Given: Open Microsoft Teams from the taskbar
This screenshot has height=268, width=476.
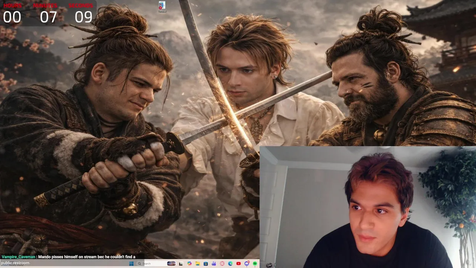Looking at the screenshot, I should [x=214, y=264].
